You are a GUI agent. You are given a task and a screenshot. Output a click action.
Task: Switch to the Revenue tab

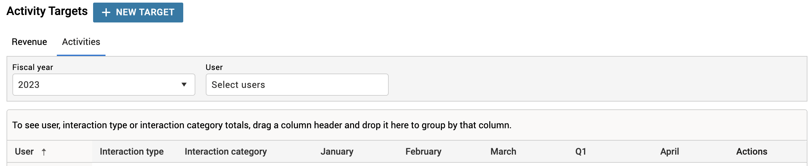tap(29, 42)
